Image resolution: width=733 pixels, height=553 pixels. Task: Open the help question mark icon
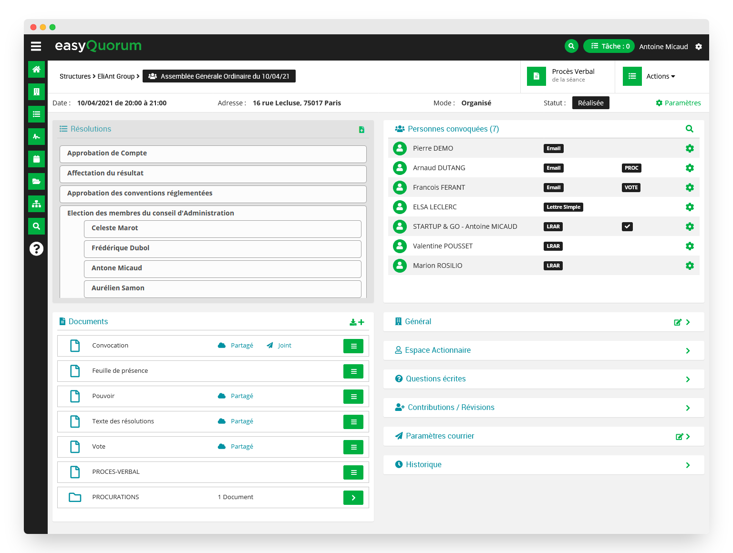[36, 249]
